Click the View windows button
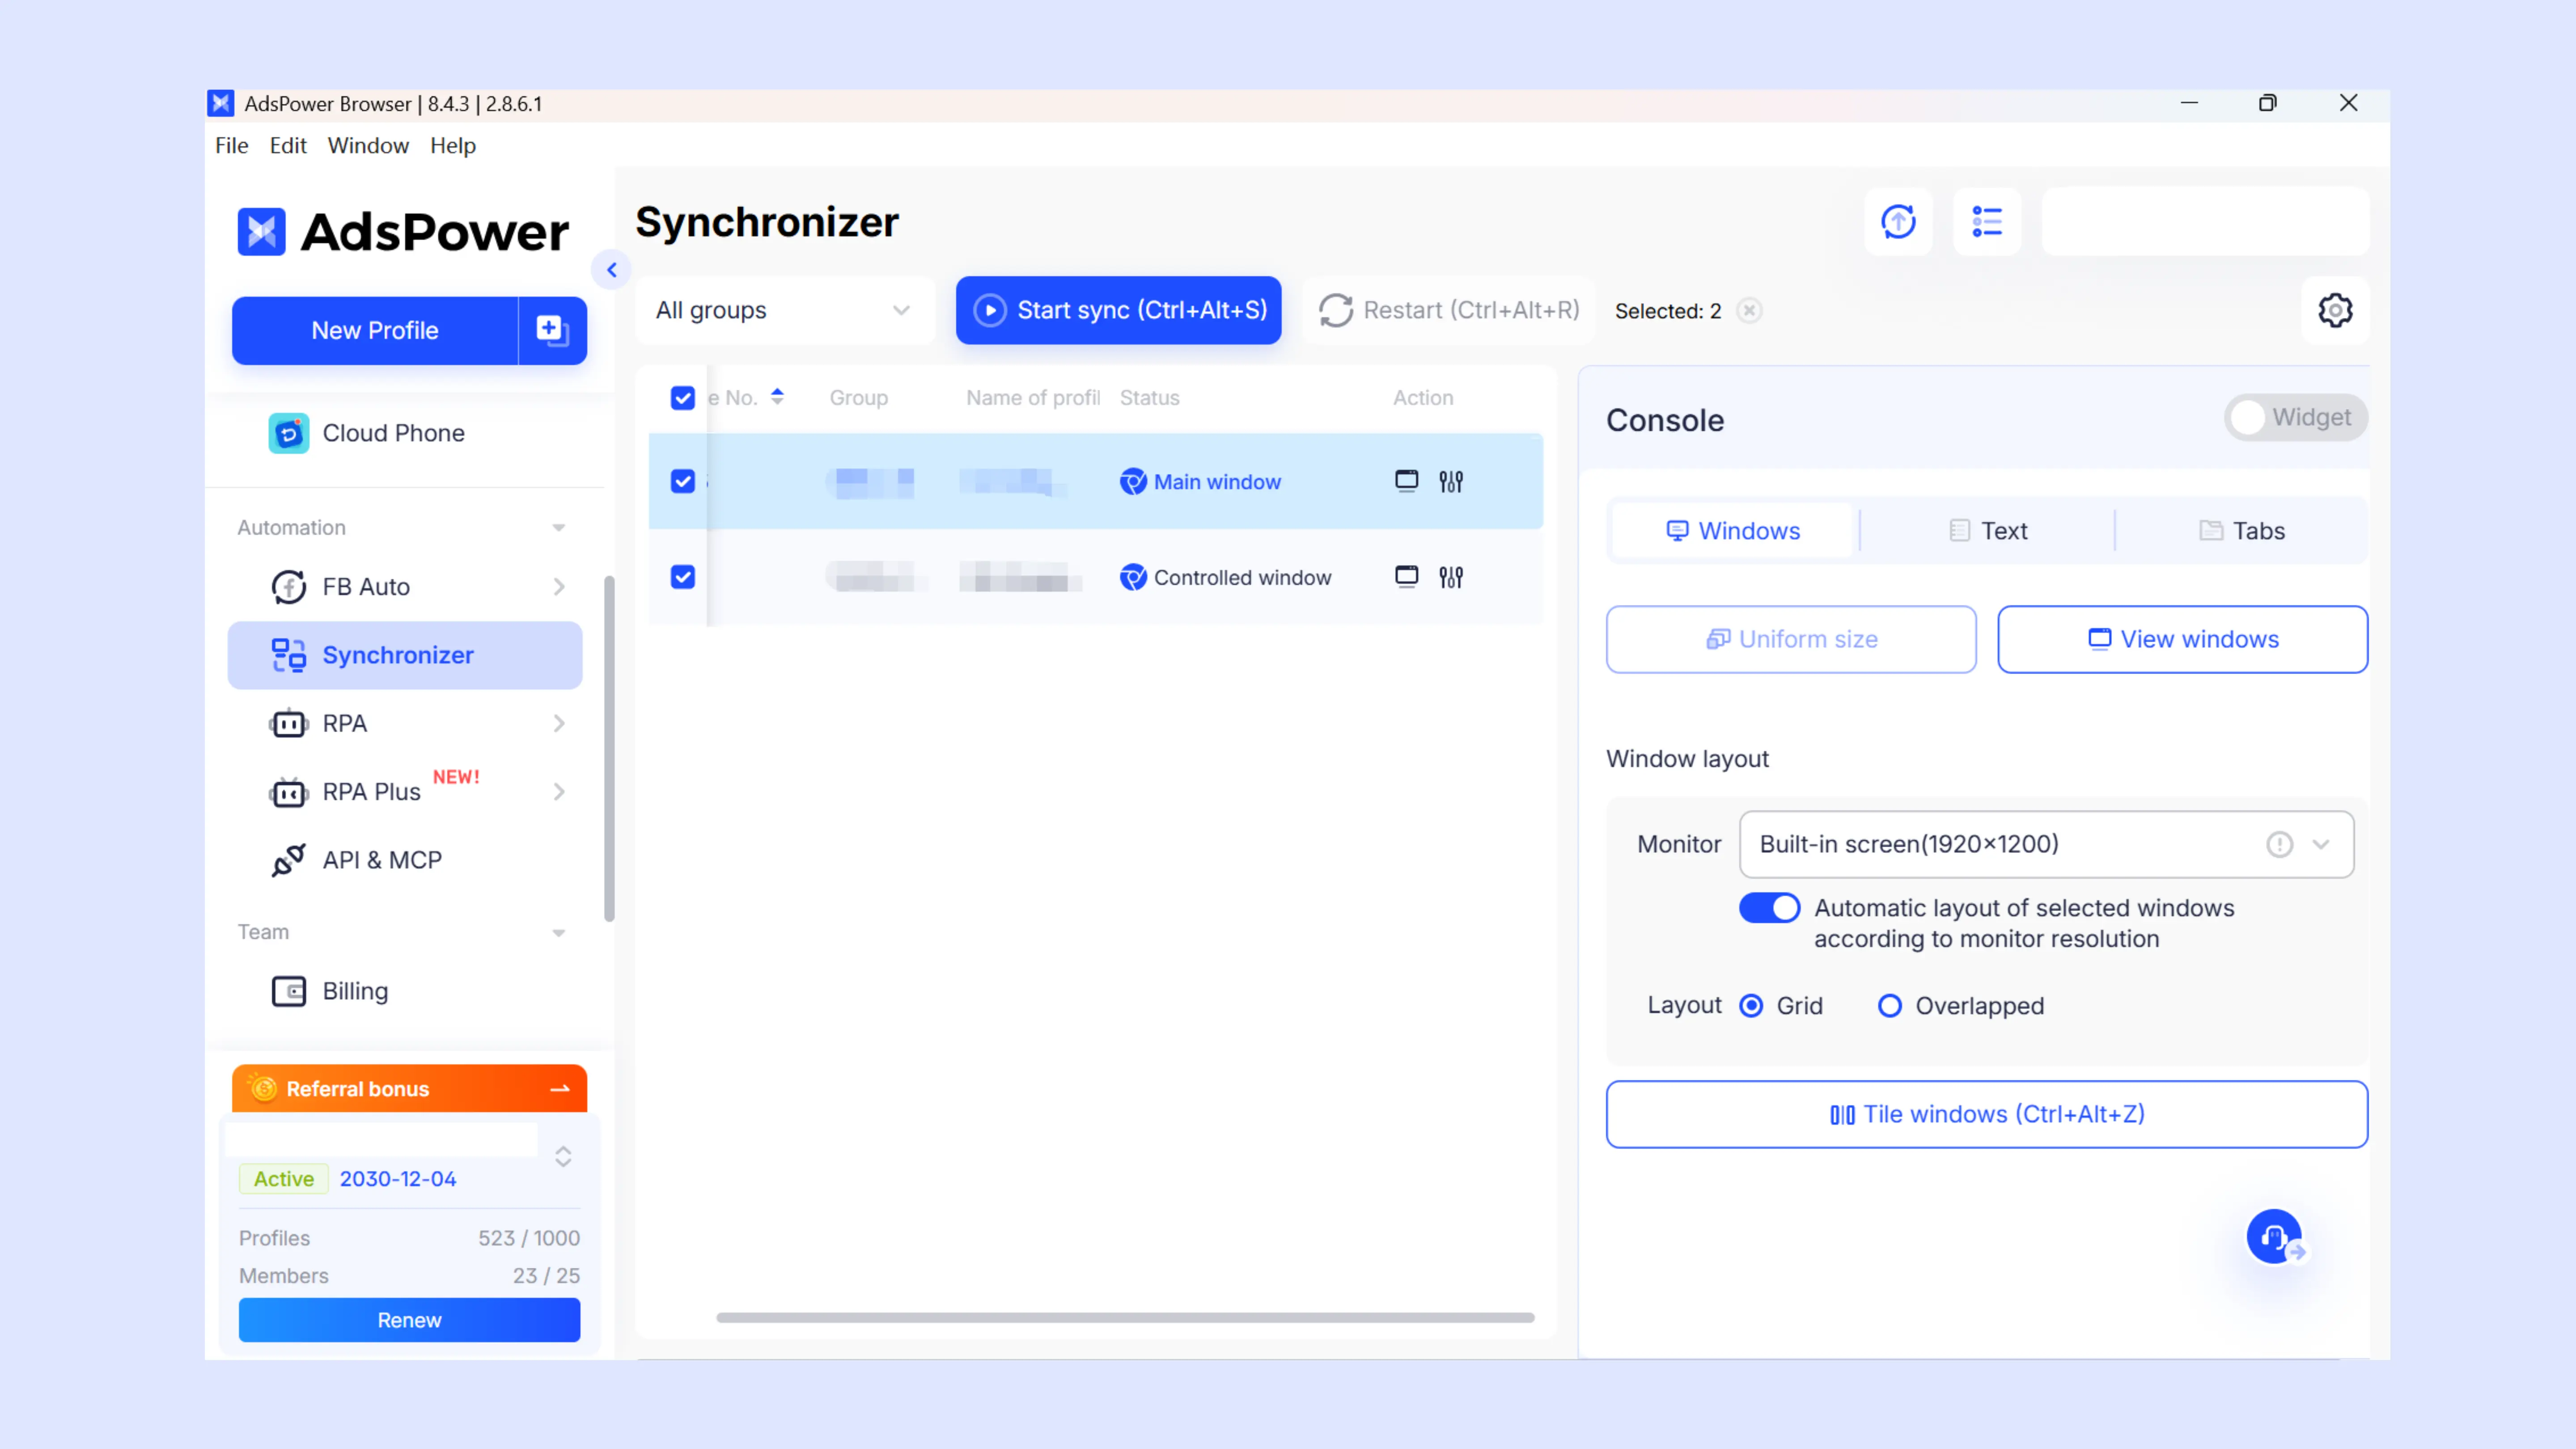Screen dimensions: 2576x1449 tap(2182, 639)
